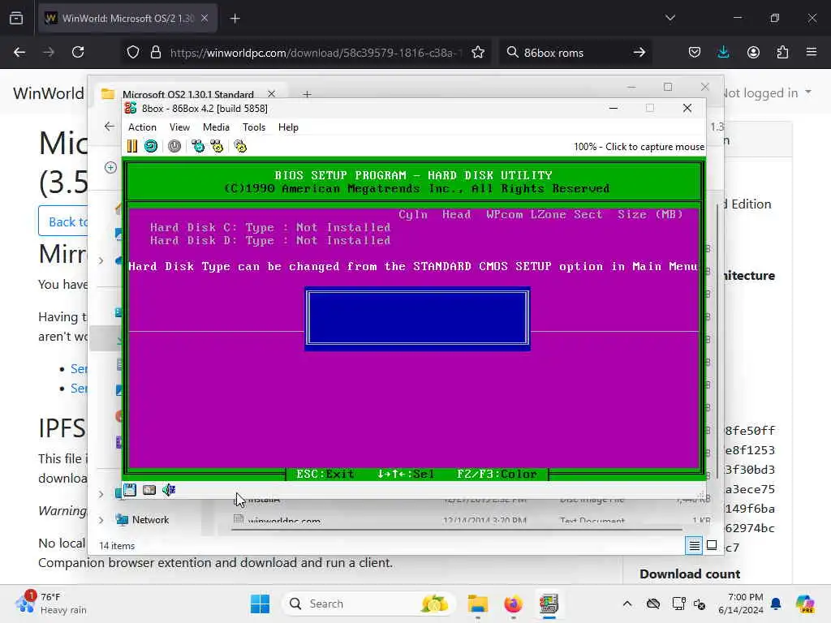The width and height of the screenshot is (831, 623).
Task: Click the Firefox View icon in the tab bar
Action: [x=16, y=19]
